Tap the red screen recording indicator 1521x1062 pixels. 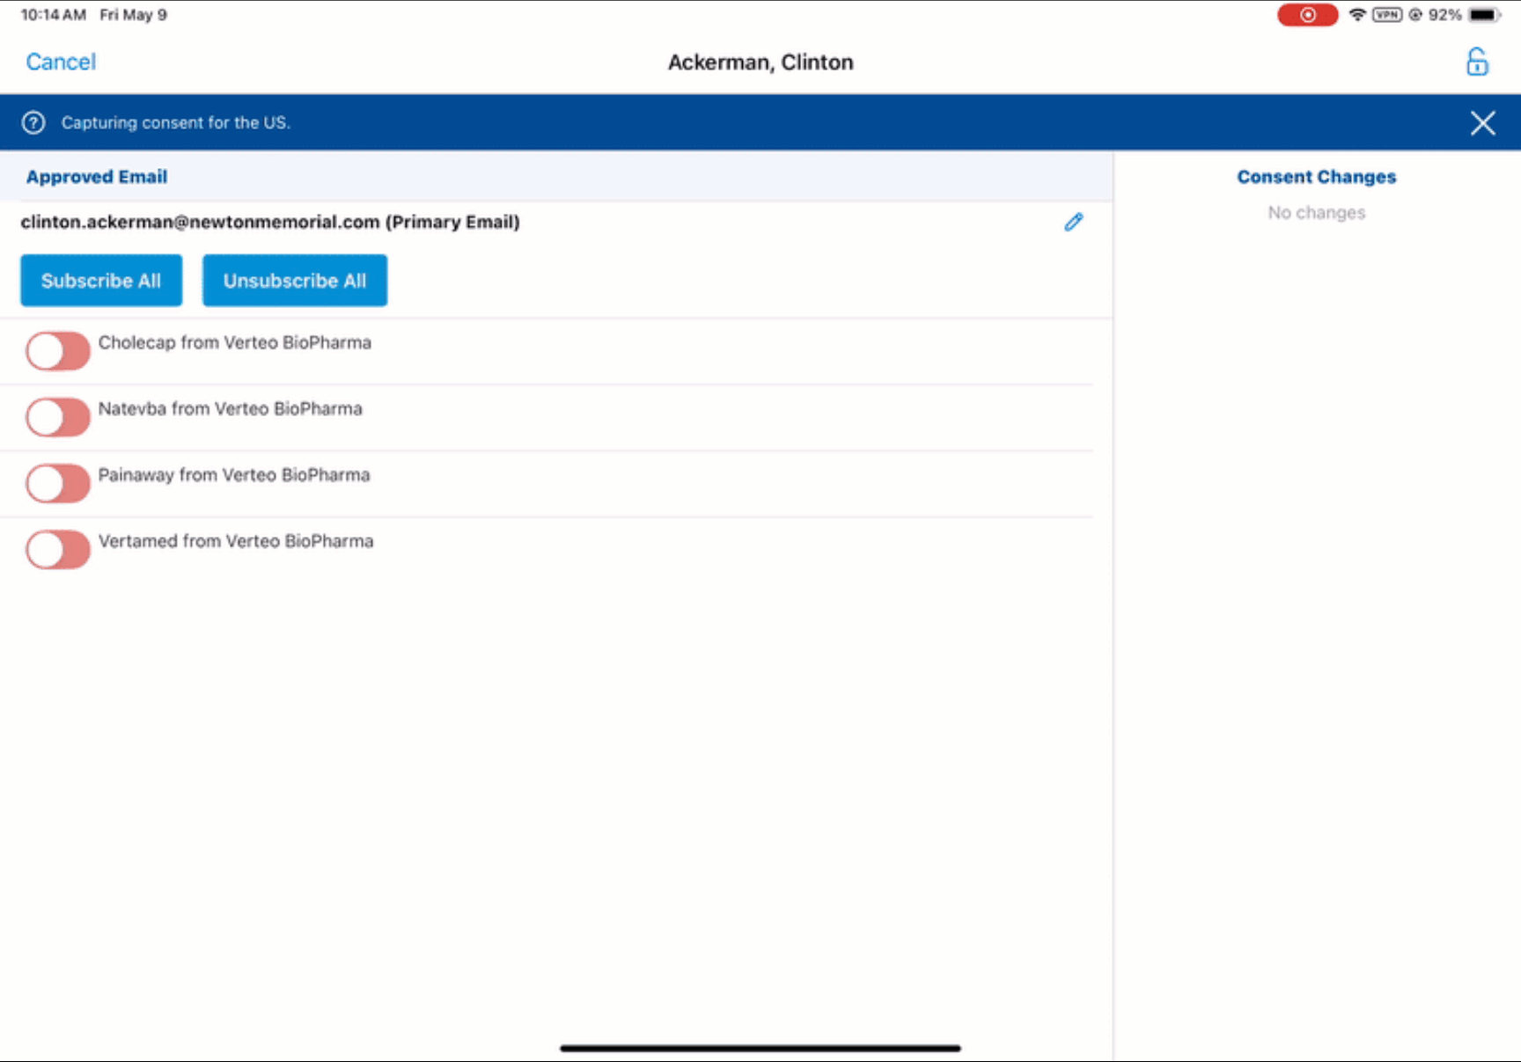click(x=1307, y=15)
